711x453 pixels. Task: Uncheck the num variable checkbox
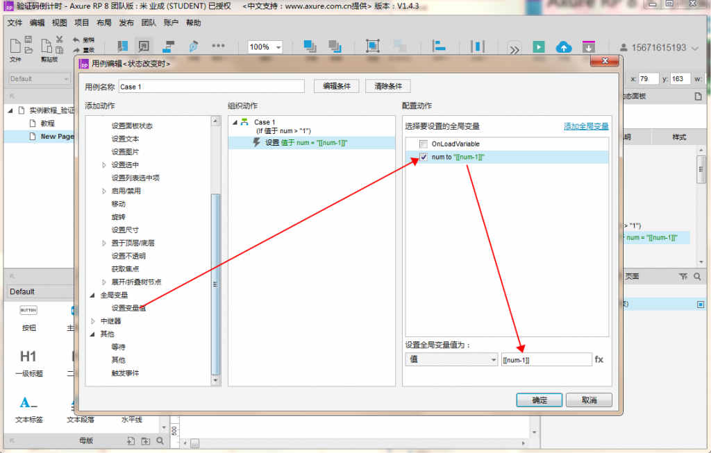pos(424,157)
